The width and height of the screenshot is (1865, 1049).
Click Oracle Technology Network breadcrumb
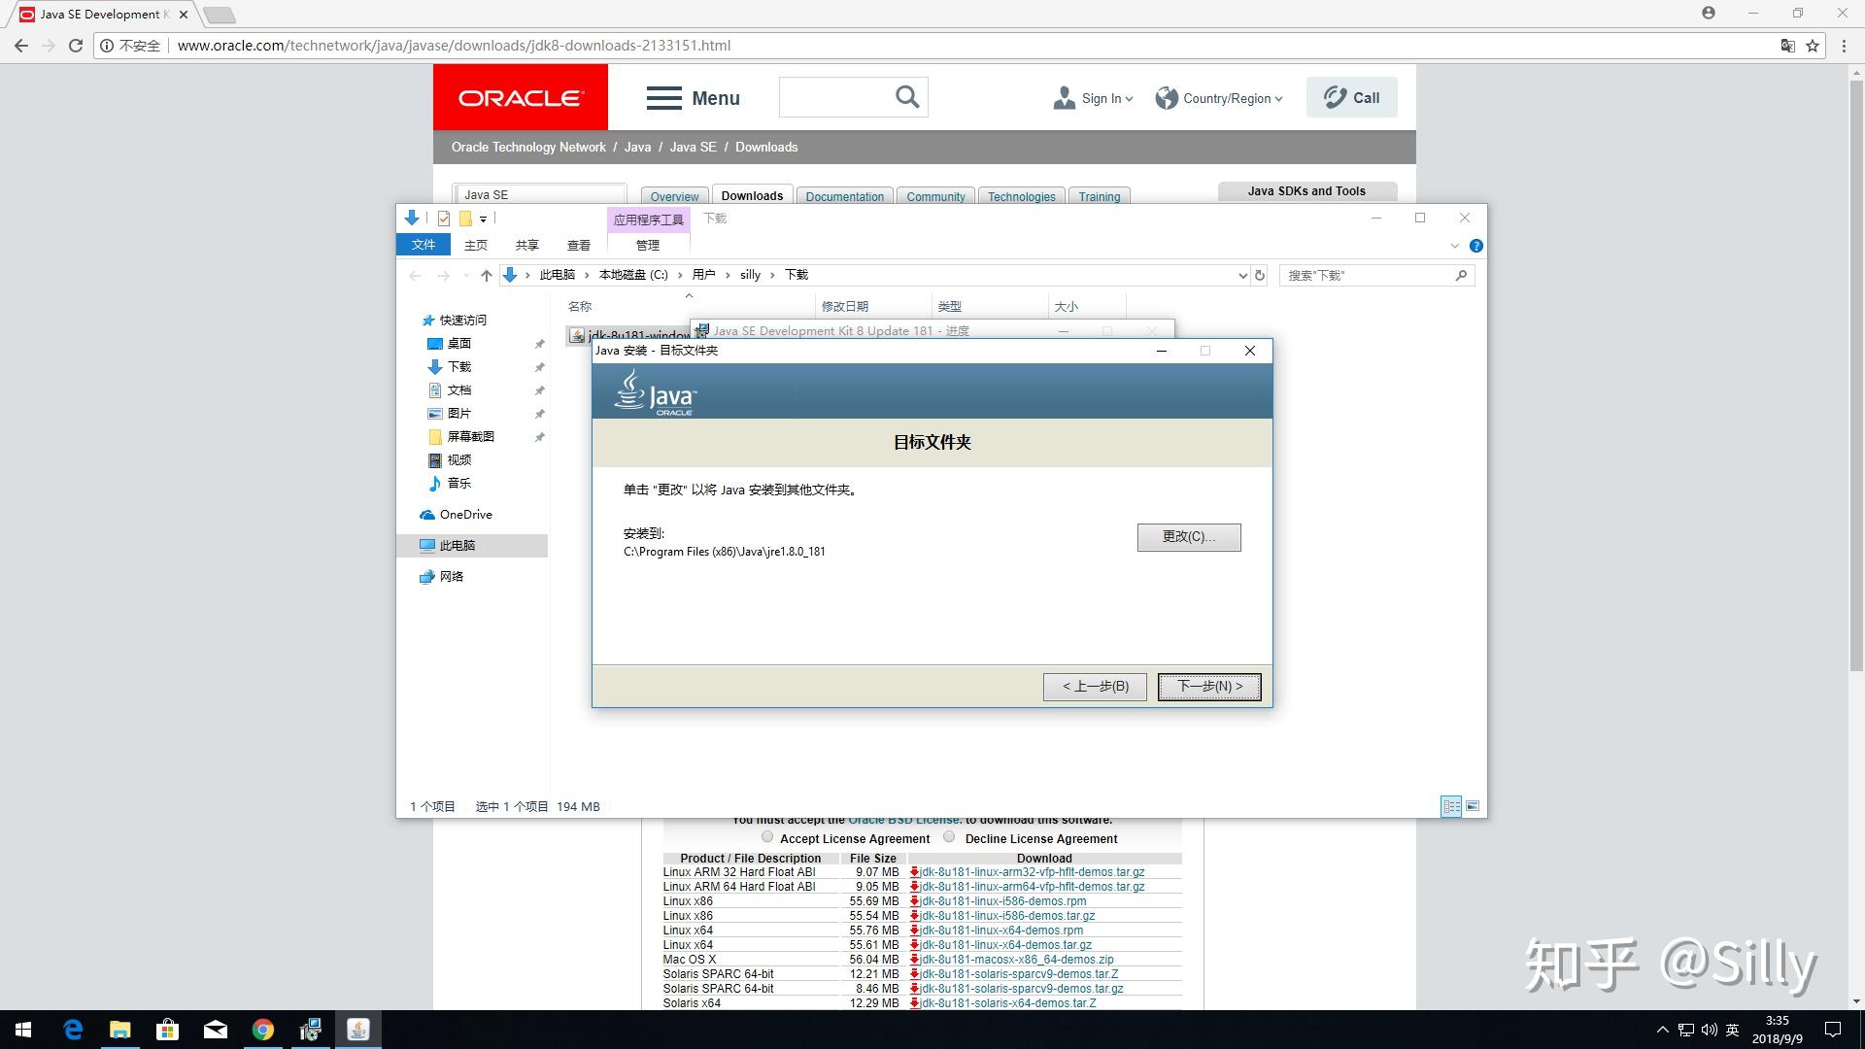[x=528, y=148]
